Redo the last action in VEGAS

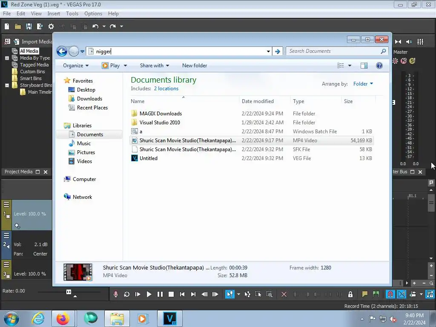pyautogui.click(x=112, y=26)
